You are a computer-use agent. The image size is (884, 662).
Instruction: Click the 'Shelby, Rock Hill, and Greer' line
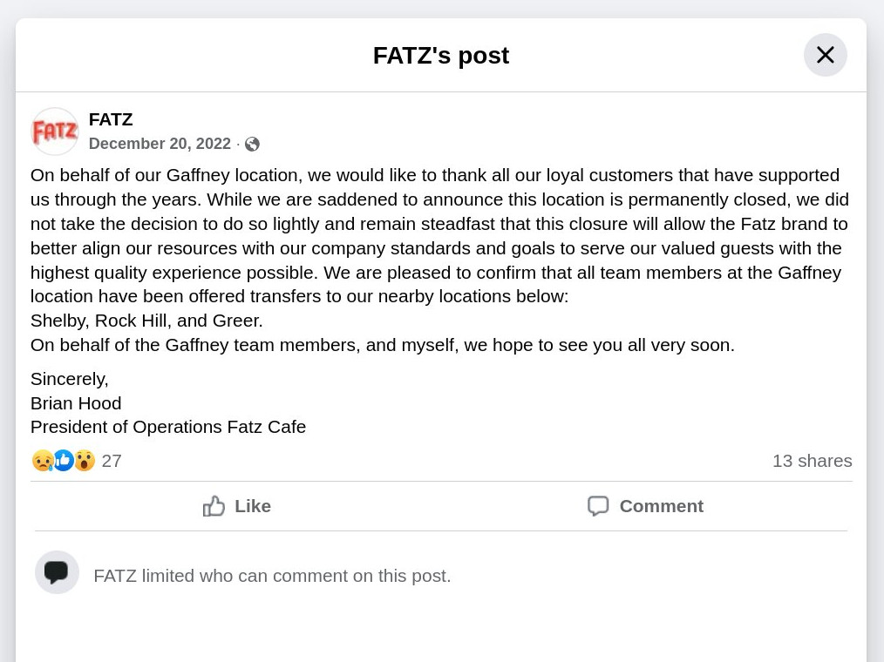(x=146, y=321)
